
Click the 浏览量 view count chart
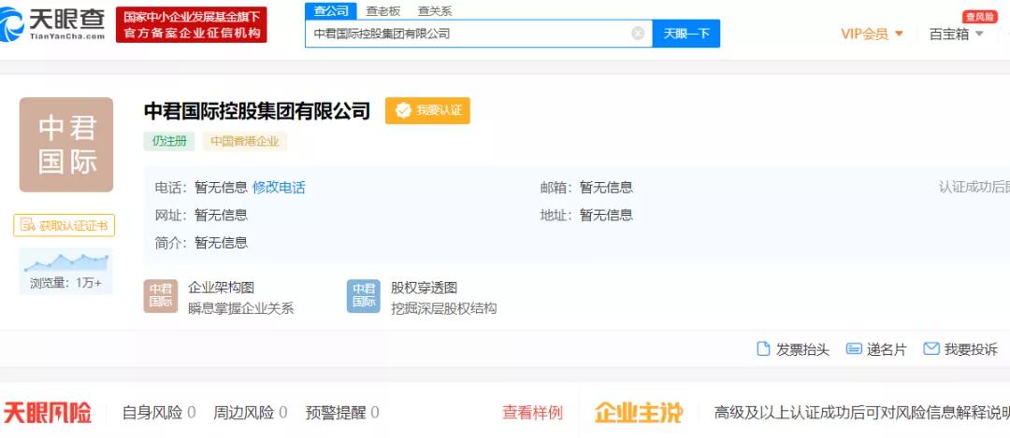(x=65, y=262)
